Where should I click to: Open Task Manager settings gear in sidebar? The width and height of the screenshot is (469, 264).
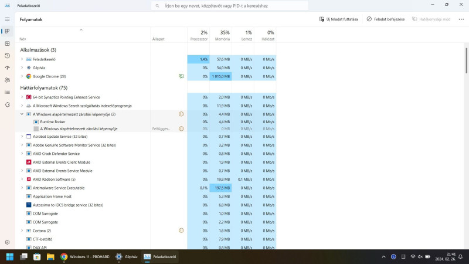[7, 242]
